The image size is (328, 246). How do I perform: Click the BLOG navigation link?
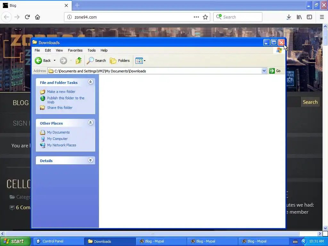(21, 103)
